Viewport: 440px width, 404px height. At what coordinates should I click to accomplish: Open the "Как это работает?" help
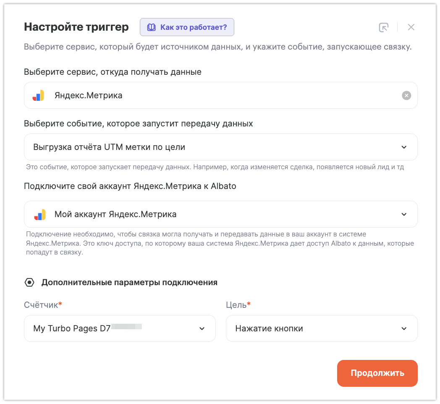click(x=193, y=27)
